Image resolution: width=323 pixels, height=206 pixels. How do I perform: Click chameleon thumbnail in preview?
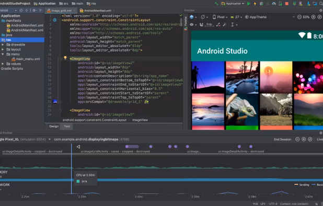click(x=242, y=110)
